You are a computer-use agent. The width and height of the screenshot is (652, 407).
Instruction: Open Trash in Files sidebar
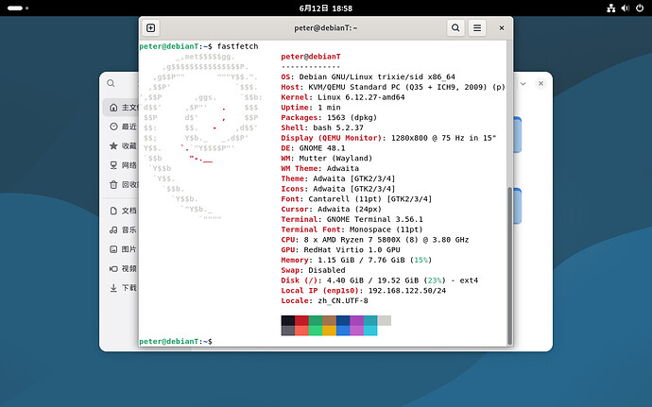click(x=121, y=184)
